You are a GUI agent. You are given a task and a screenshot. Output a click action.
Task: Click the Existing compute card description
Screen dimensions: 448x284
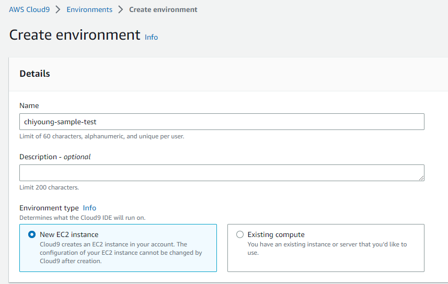(x=327, y=249)
